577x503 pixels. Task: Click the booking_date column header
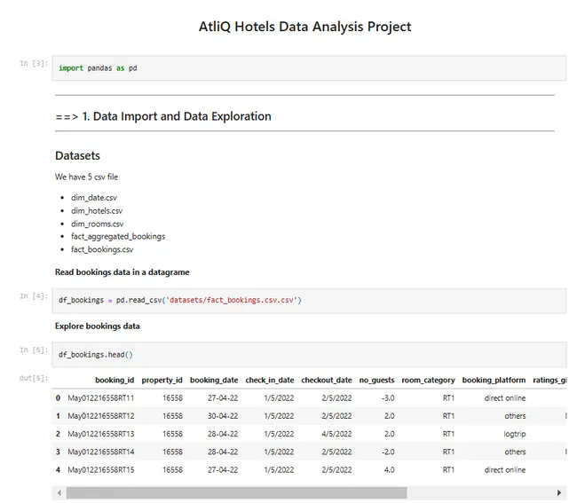pos(214,381)
